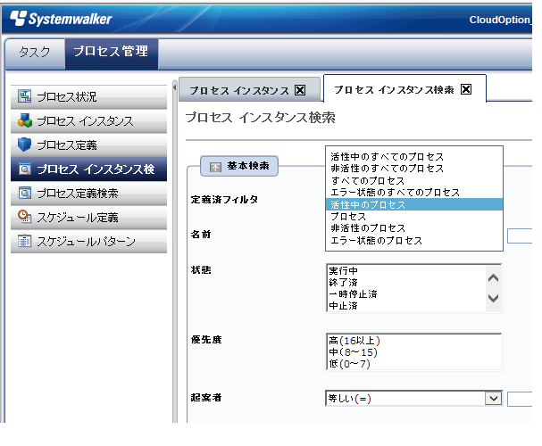Close the プロセス インスタンス検索 tab

click(x=466, y=89)
